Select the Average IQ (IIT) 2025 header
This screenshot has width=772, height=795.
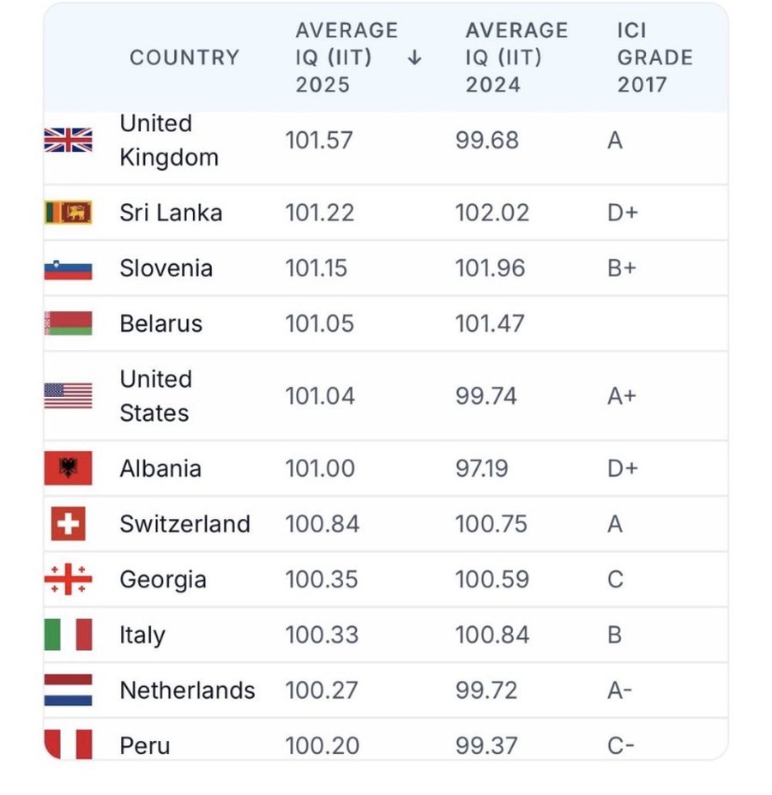pyautogui.click(x=346, y=57)
